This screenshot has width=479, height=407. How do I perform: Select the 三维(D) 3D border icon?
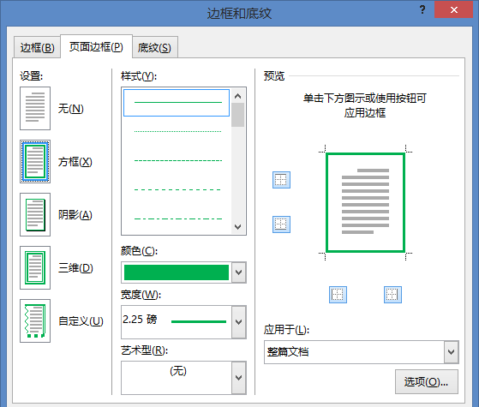click(x=35, y=267)
